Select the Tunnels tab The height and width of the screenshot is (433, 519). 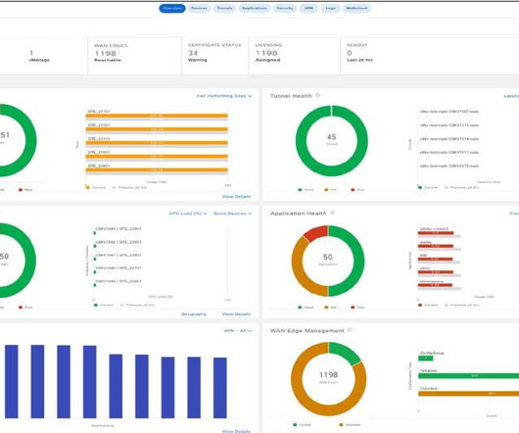[224, 8]
